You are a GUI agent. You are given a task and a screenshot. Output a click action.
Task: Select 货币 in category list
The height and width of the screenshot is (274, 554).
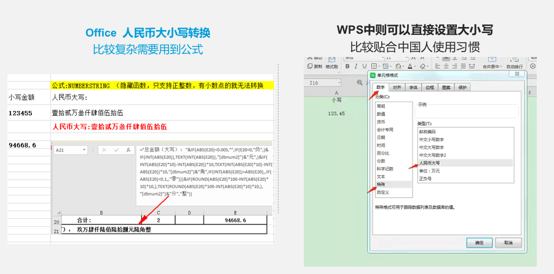tap(394, 121)
